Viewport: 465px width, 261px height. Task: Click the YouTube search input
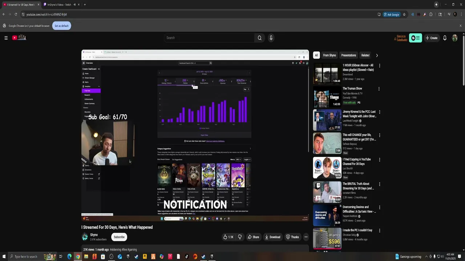(209, 38)
